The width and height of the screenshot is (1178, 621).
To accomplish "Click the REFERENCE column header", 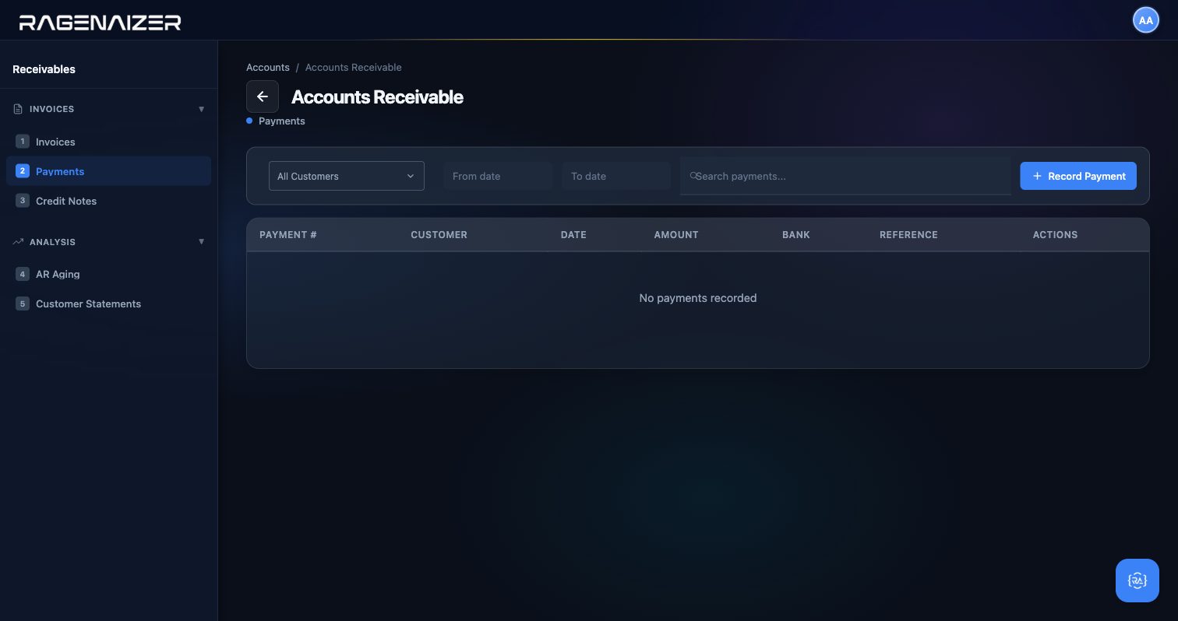I will (x=908, y=235).
